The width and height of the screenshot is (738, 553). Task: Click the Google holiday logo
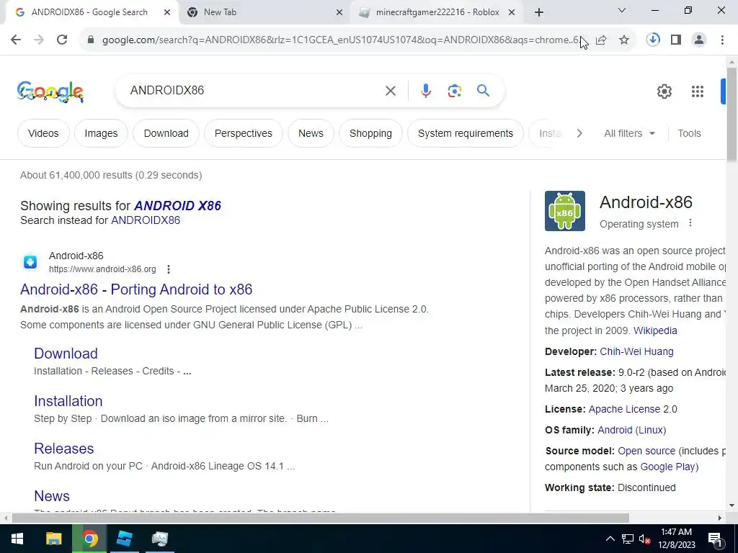(50, 91)
